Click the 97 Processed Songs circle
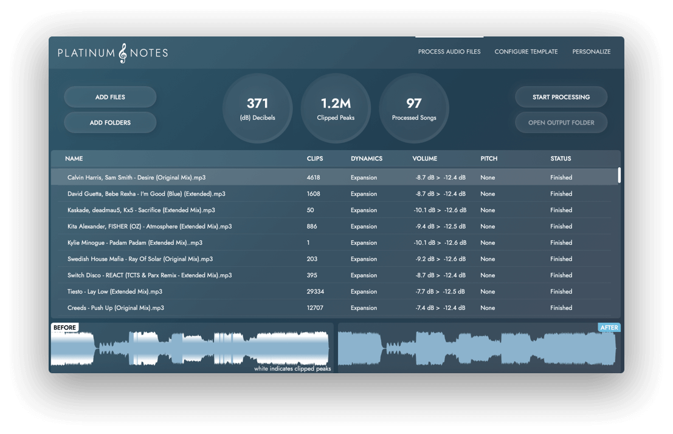 coord(414,108)
